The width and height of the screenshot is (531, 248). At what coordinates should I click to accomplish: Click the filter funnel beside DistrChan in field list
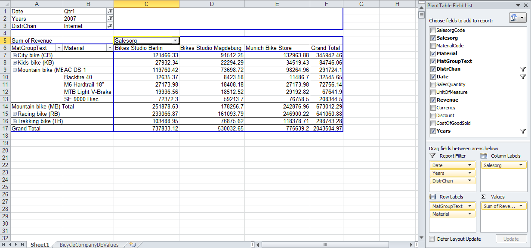[523, 69]
